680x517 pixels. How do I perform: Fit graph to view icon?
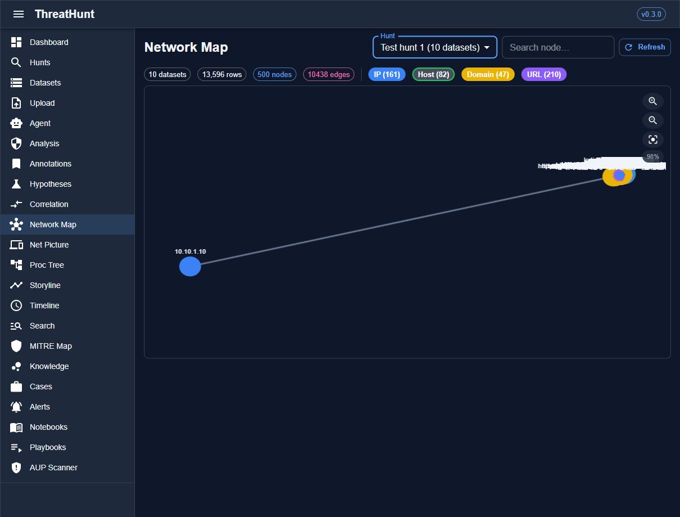coord(652,140)
